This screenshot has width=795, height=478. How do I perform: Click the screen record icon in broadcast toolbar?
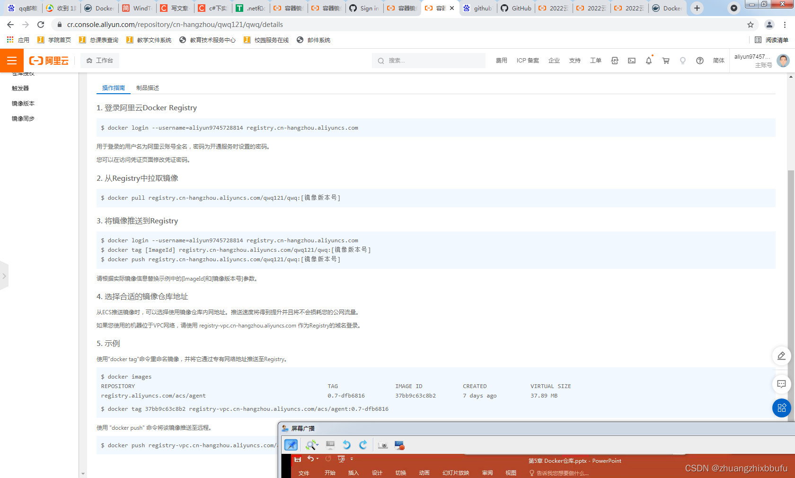[399, 445]
